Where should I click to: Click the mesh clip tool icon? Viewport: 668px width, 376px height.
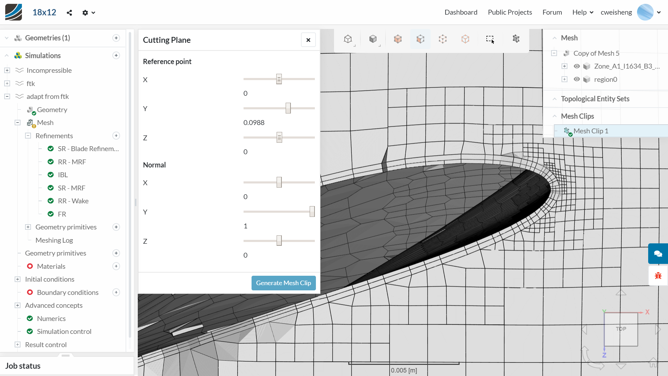click(x=516, y=39)
